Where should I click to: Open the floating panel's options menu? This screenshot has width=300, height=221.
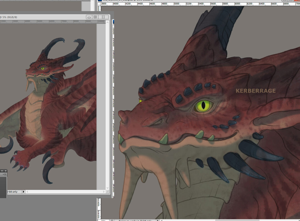click(x=4, y=174)
